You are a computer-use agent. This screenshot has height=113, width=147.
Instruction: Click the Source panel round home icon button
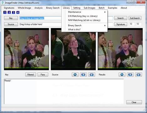point(75,75)
